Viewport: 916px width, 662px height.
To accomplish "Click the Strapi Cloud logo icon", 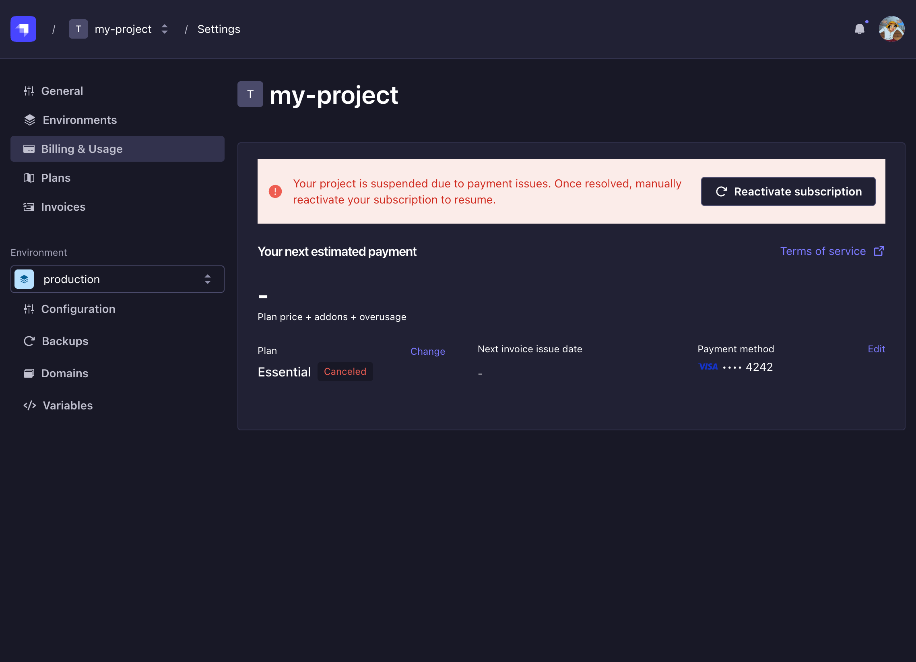I will pos(23,29).
